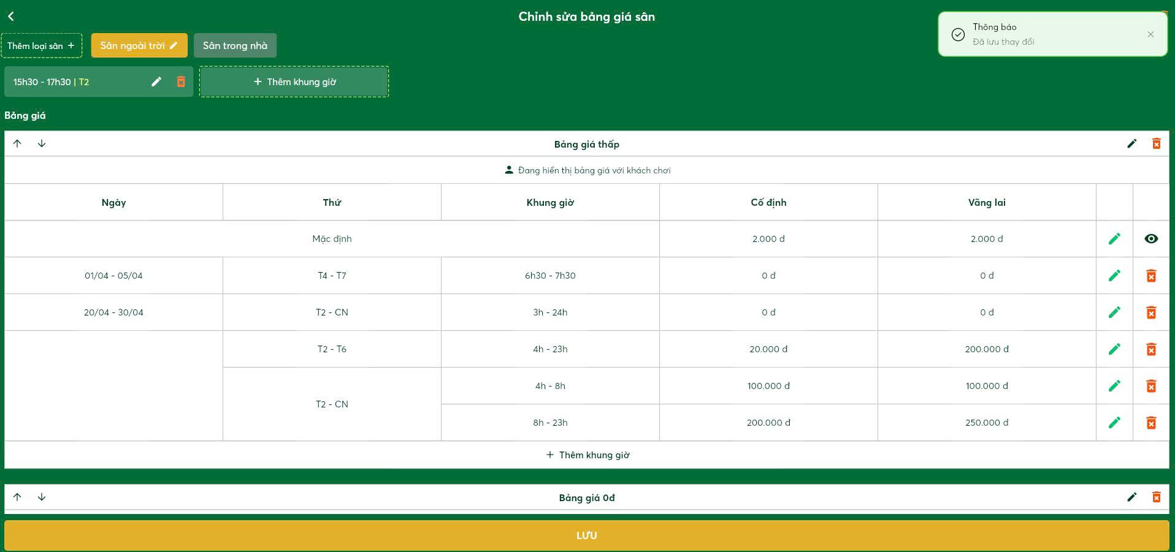This screenshot has width=1175, height=552.
Task: Delete the 4h - 8h row
Action: [x=1151, y=386]
